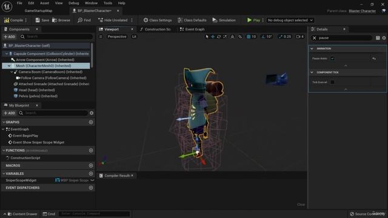
Task: Open Class Settings
Action: pyautogui.click(x=158, y=20)
